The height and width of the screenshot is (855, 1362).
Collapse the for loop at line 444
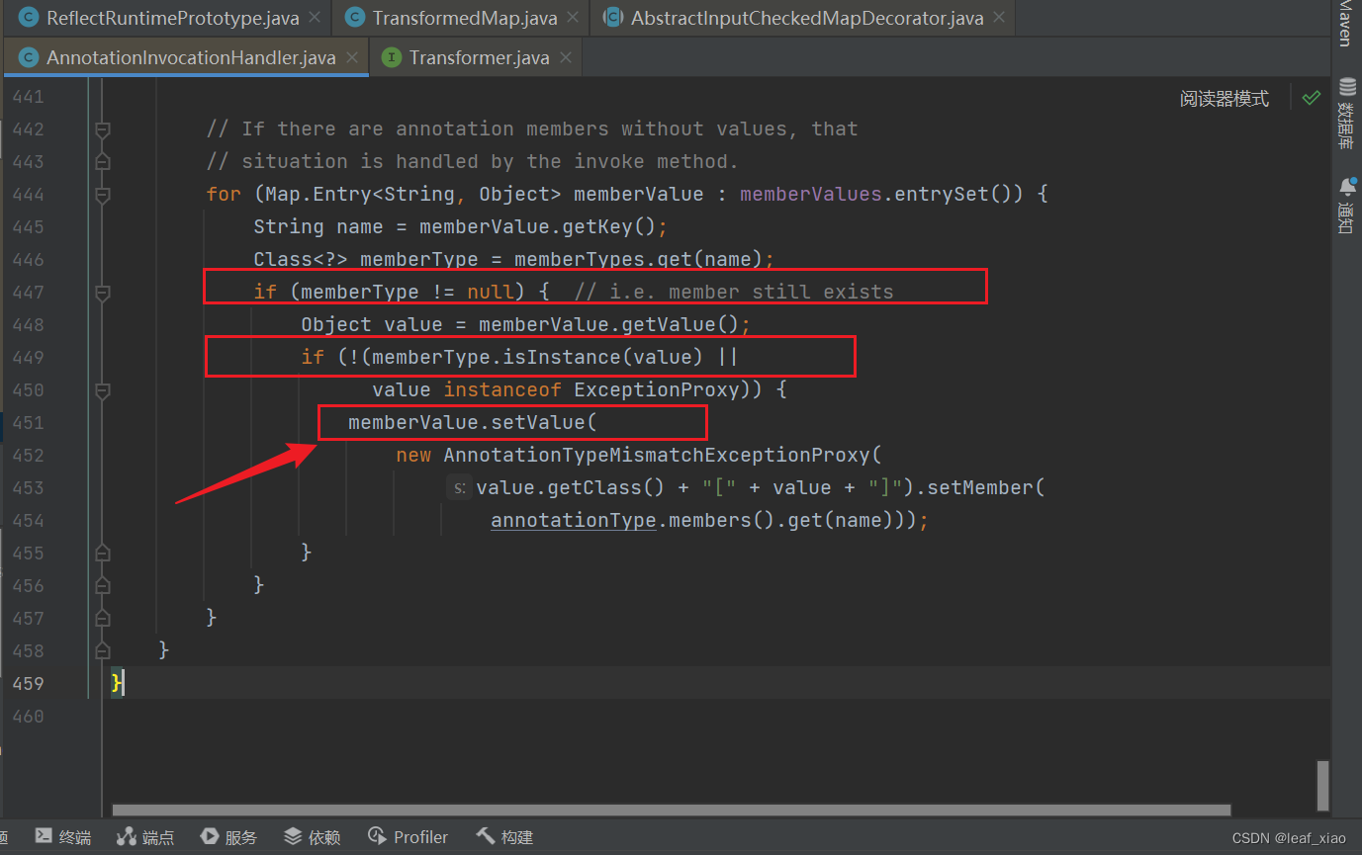[102, 195]
